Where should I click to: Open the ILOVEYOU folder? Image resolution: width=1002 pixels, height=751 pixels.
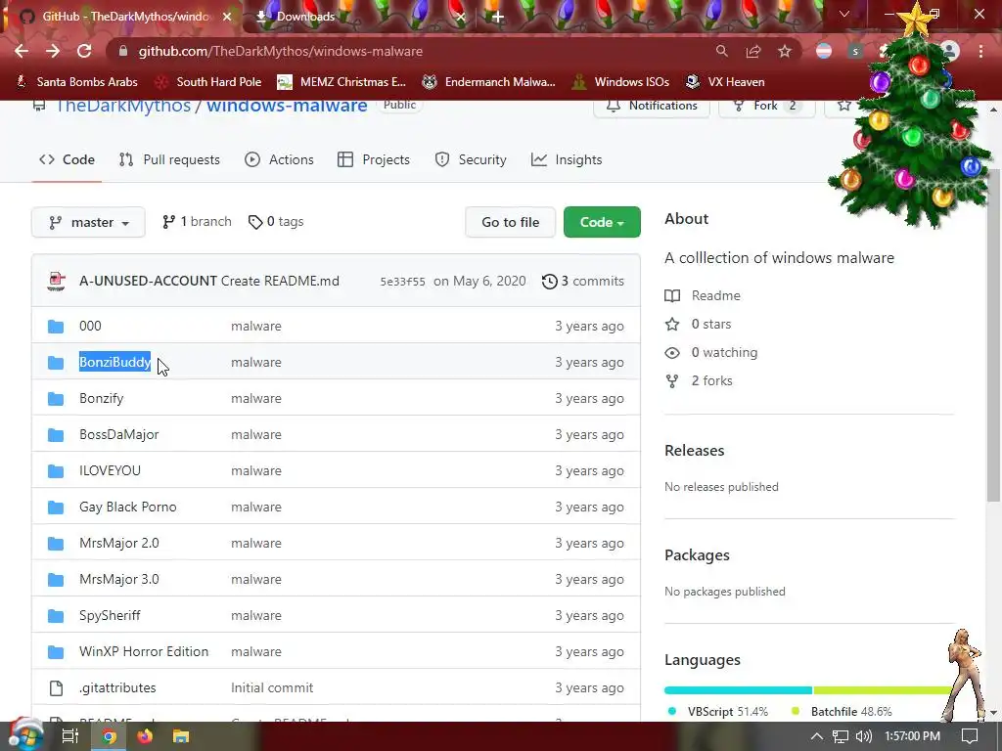tap(110, 470)
